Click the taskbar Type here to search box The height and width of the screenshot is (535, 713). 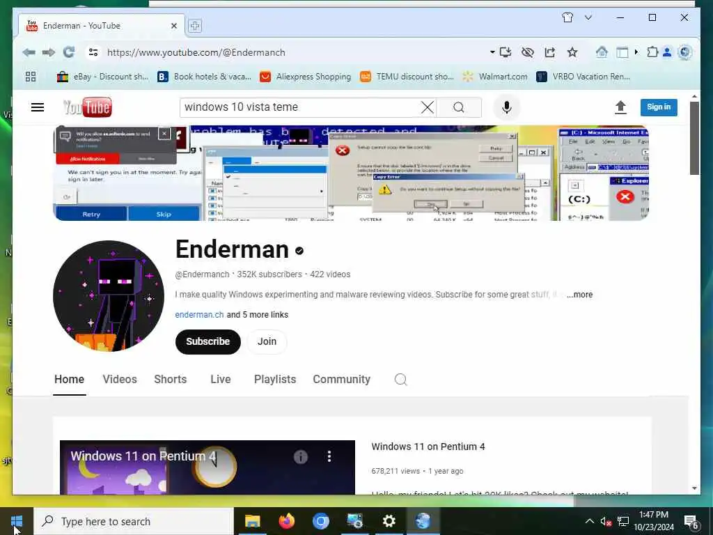coord(133,521)
